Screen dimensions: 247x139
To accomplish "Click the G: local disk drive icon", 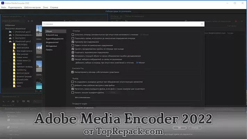I will click(x=10, y=41).
